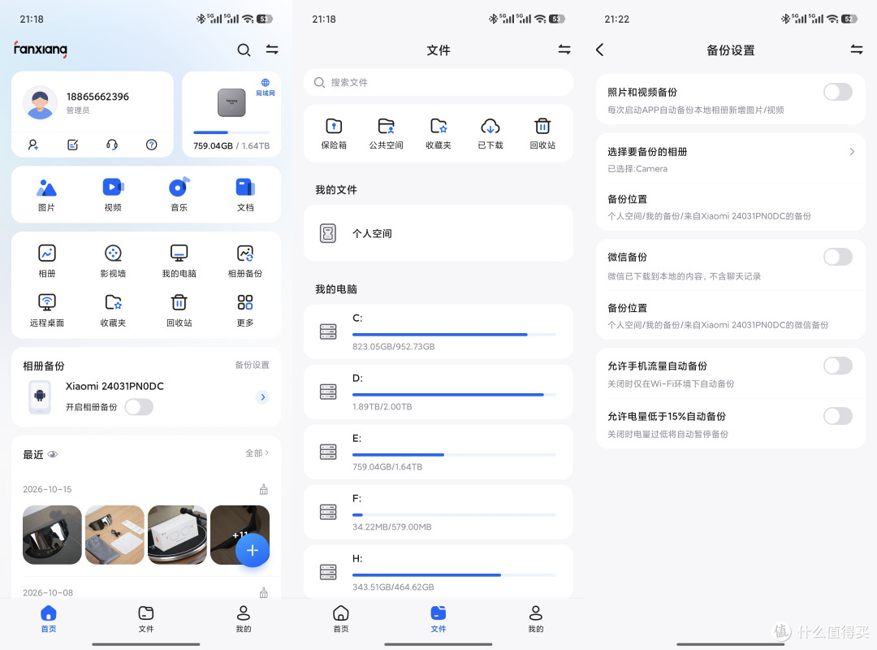Toggle the eye icon beside 最近

53,454
